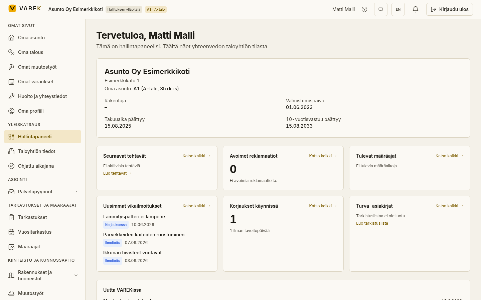Open Lämmityspatteri ei lämpene fault report
Image resolution: width=481 pixels, height=300 pixels.
coord(134,217)
